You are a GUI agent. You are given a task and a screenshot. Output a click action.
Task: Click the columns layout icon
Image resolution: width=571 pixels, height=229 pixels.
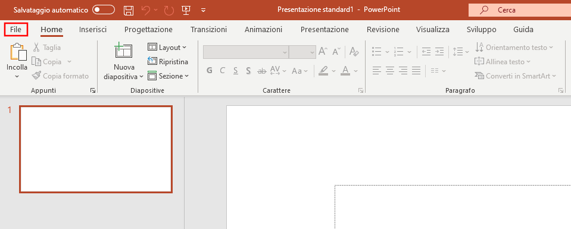pyautogui.click(x=434, y=71)
